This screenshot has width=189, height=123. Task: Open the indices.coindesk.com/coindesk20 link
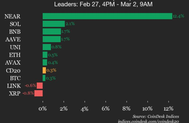(148, 121)
